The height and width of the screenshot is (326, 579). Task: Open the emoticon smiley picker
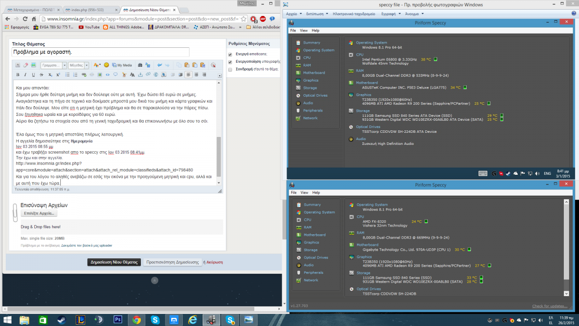107,65
